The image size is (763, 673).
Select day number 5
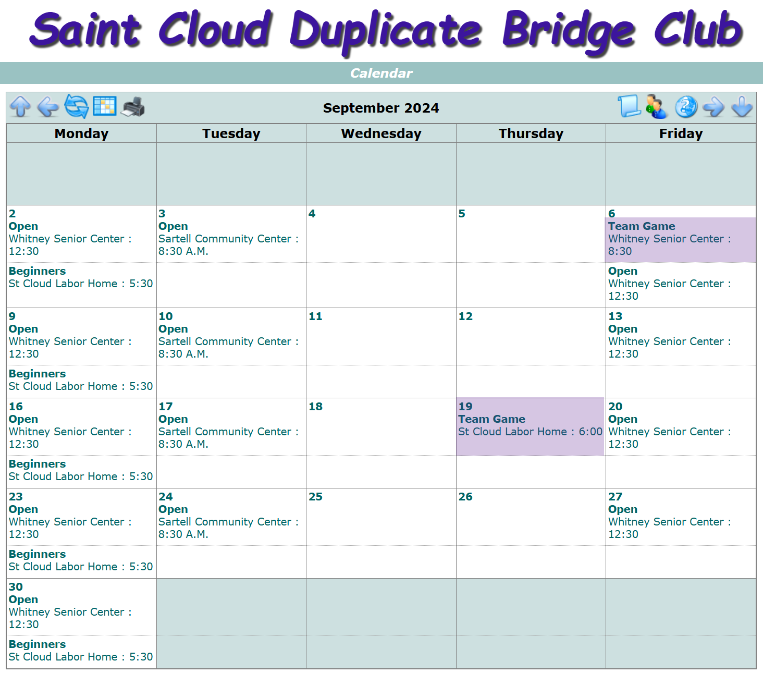pos(462,214)
